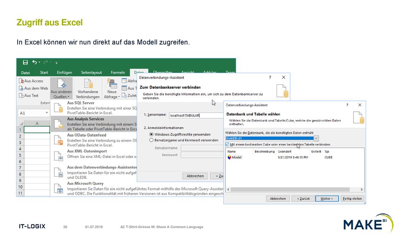Select column A header
Image resolution: width=419 pixels, height=235 pixels.
(x=37, y=123)
